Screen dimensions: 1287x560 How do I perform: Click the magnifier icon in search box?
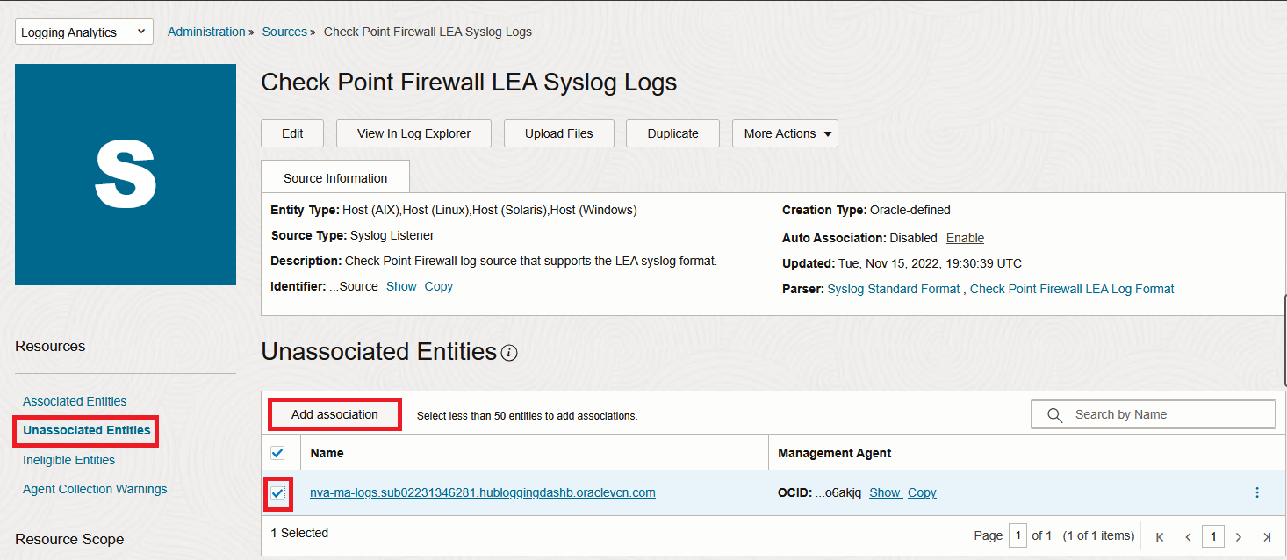[1054, 414]
